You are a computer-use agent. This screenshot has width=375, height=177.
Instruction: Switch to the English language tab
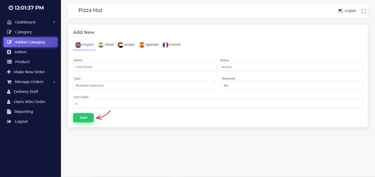(x=85, y=45)
